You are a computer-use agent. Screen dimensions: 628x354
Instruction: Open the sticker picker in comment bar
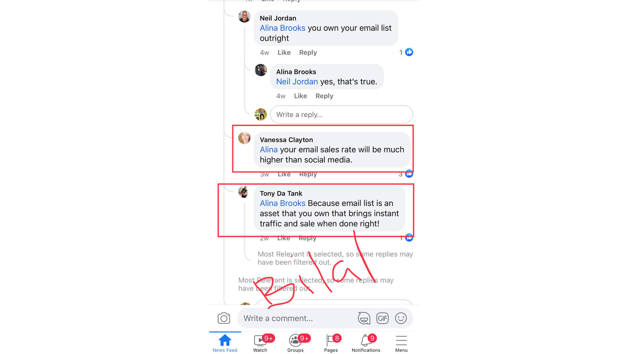pos(364,318)
